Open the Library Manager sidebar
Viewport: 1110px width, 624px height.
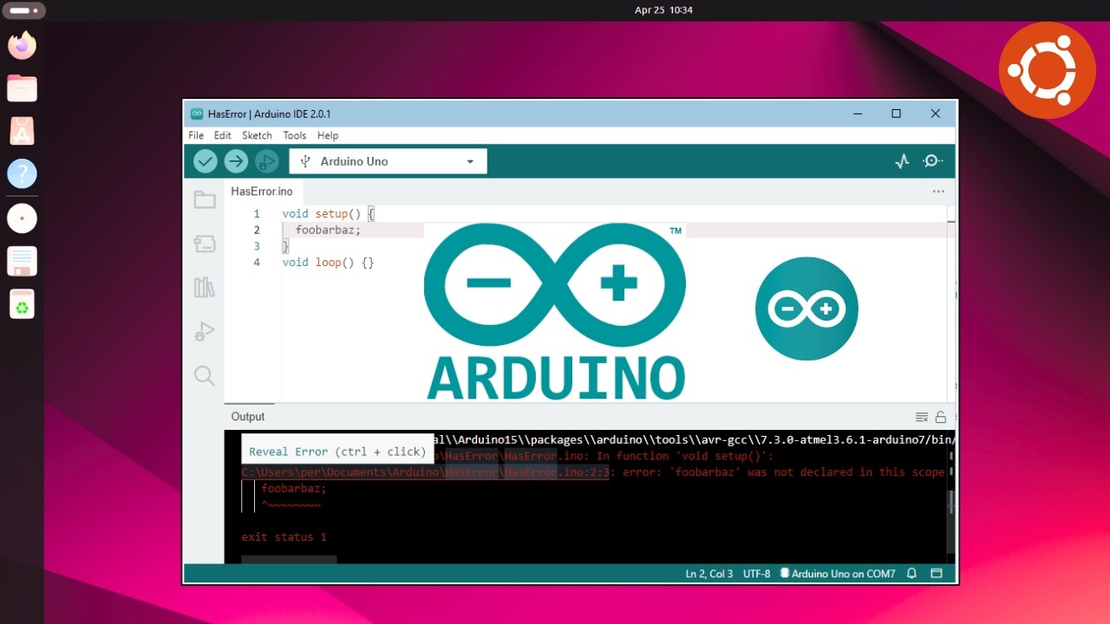click(x=205, y=288)
